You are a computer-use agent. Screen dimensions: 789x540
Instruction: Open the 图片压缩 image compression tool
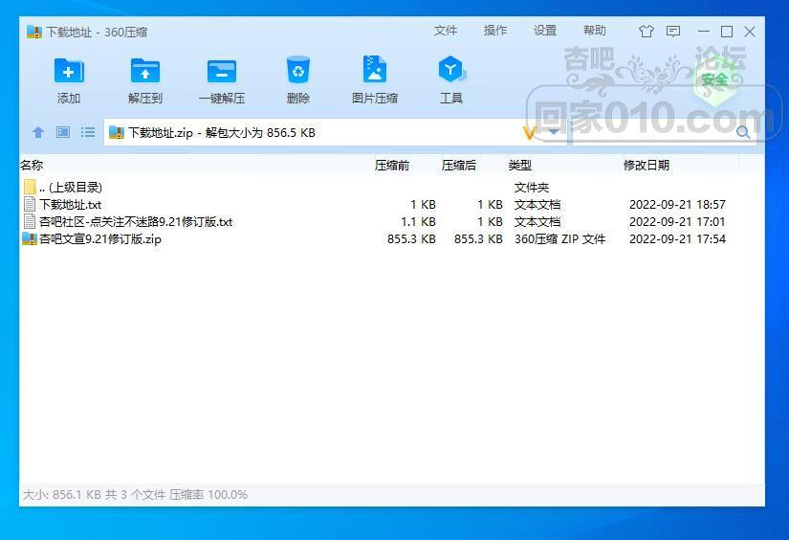point(375,69)
